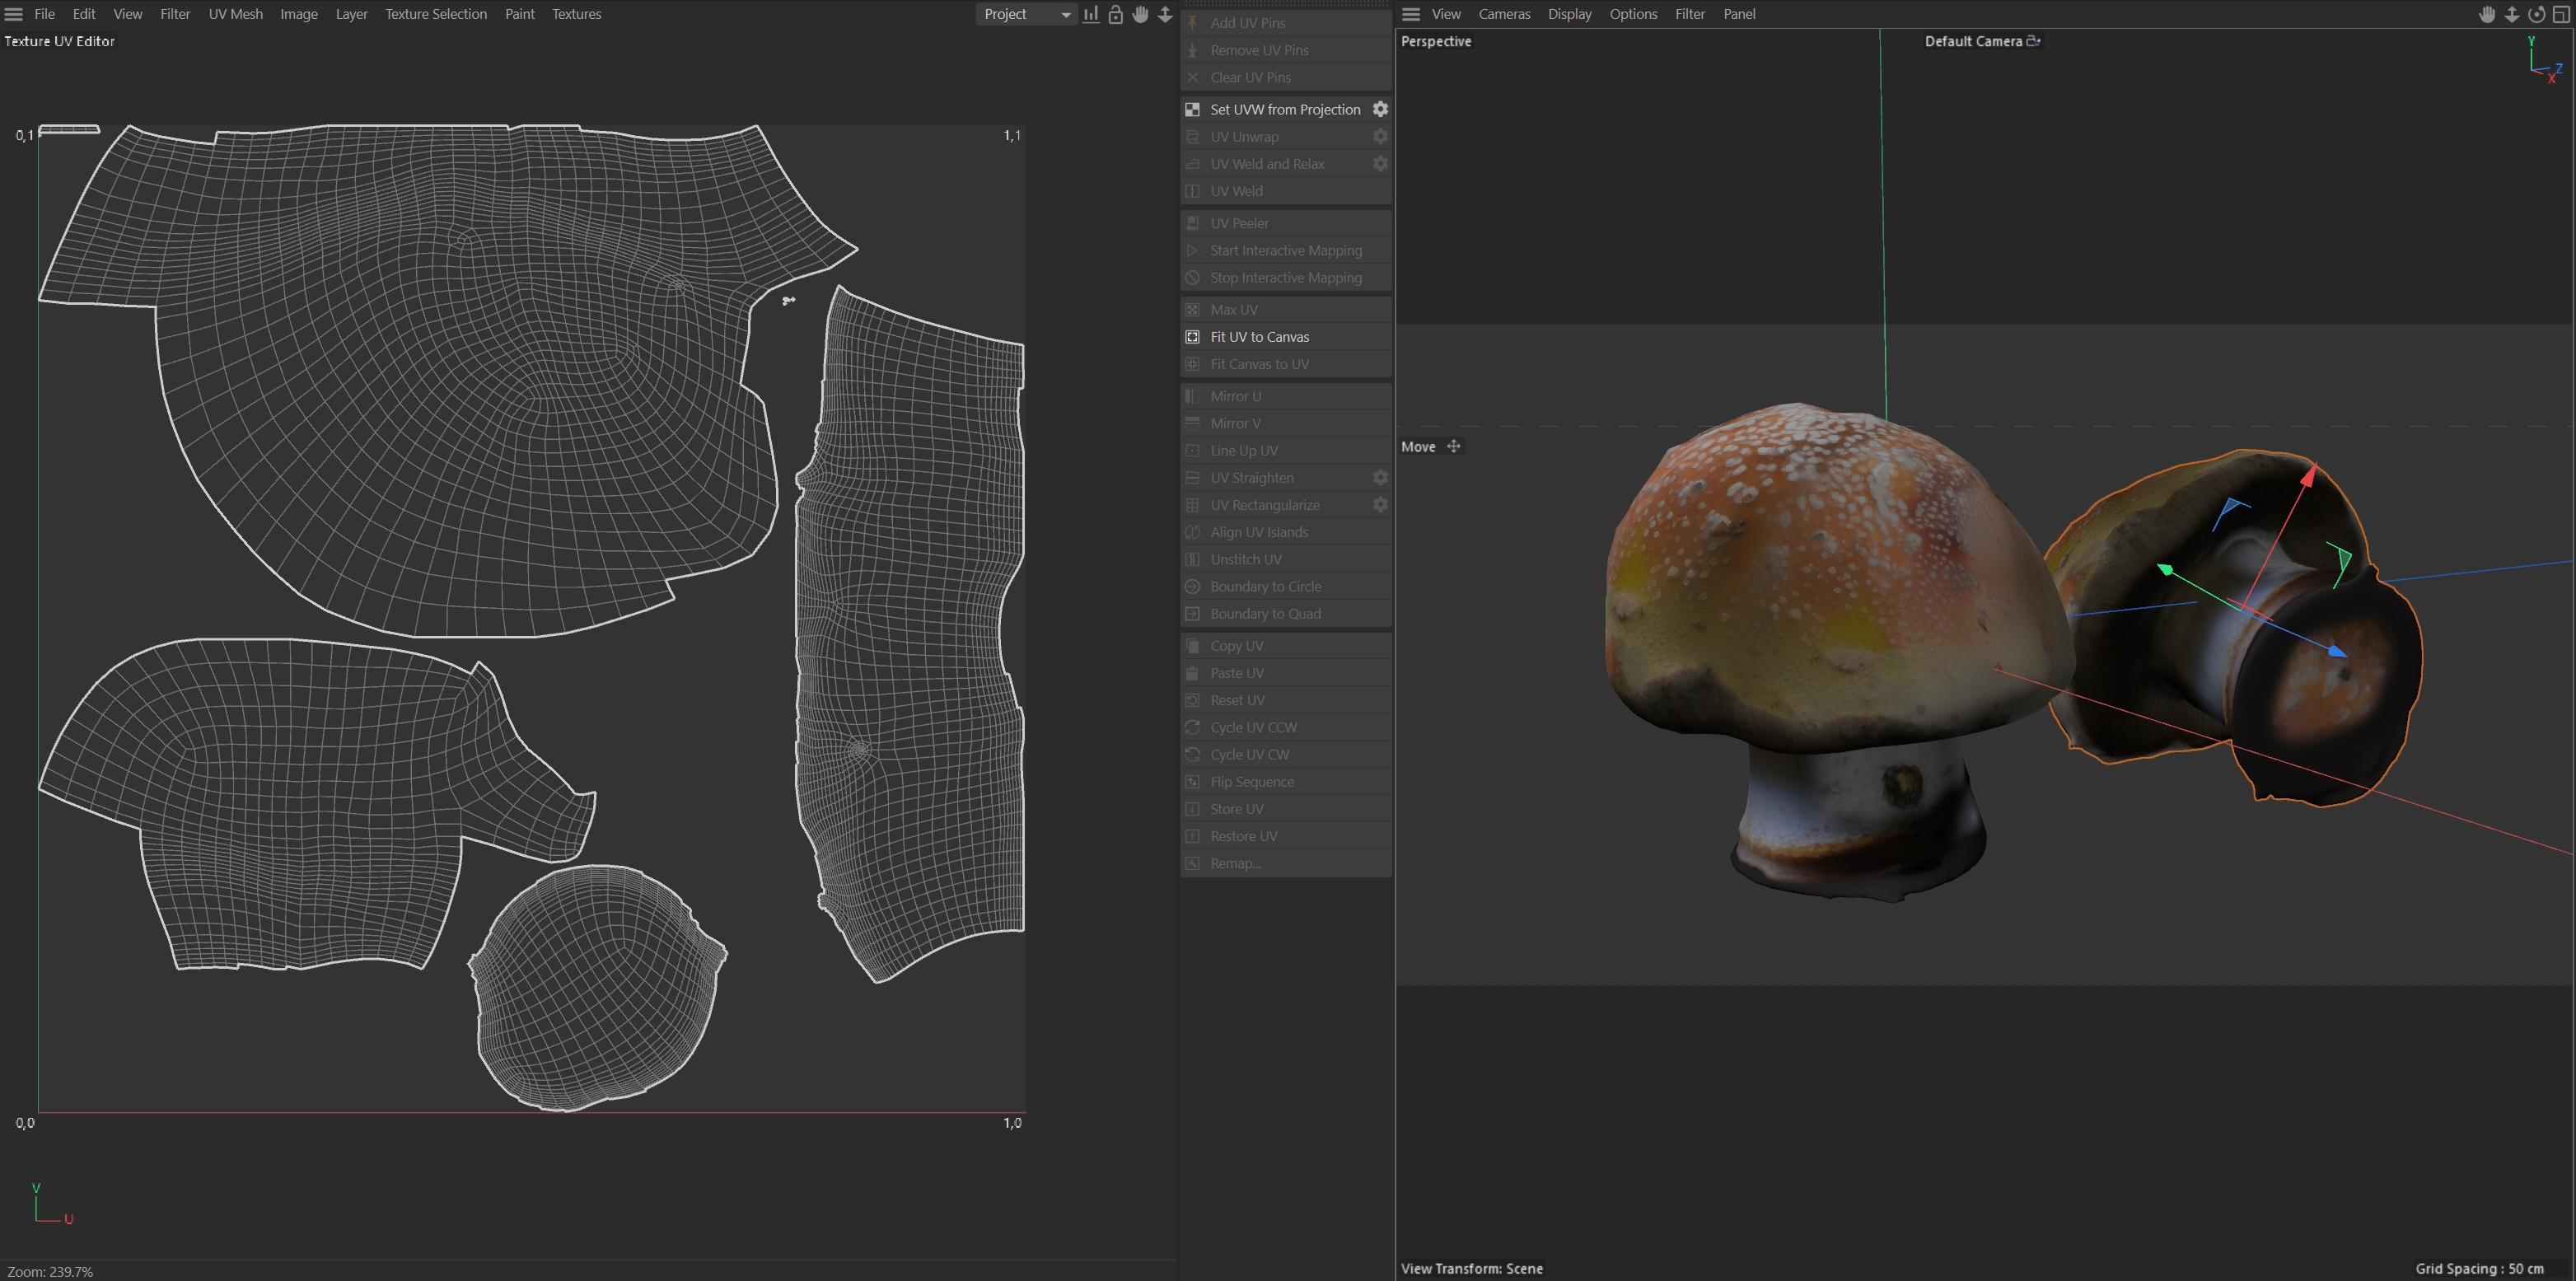Click the hand pan icon in the UV editor
Screen dimensions: 2576x1281
click(x=1140, y=14)
